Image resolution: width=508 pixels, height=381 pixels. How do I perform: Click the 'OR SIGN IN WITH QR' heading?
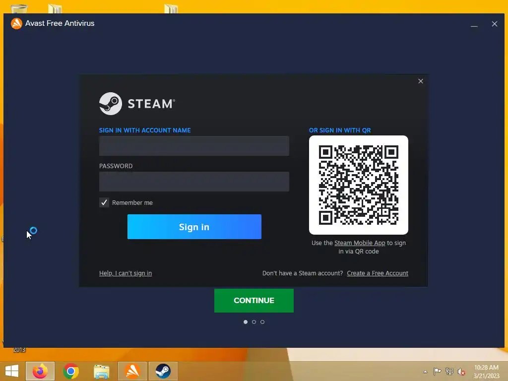(x=340, y=130)
